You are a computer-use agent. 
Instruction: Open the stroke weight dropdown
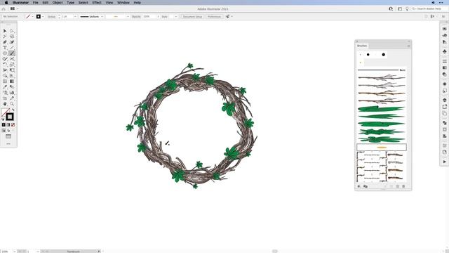[x=75, y=17]
